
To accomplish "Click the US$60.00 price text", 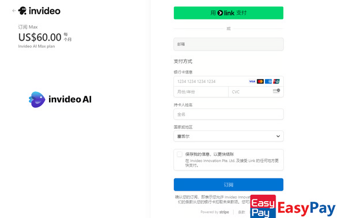I will click(40, 37).
